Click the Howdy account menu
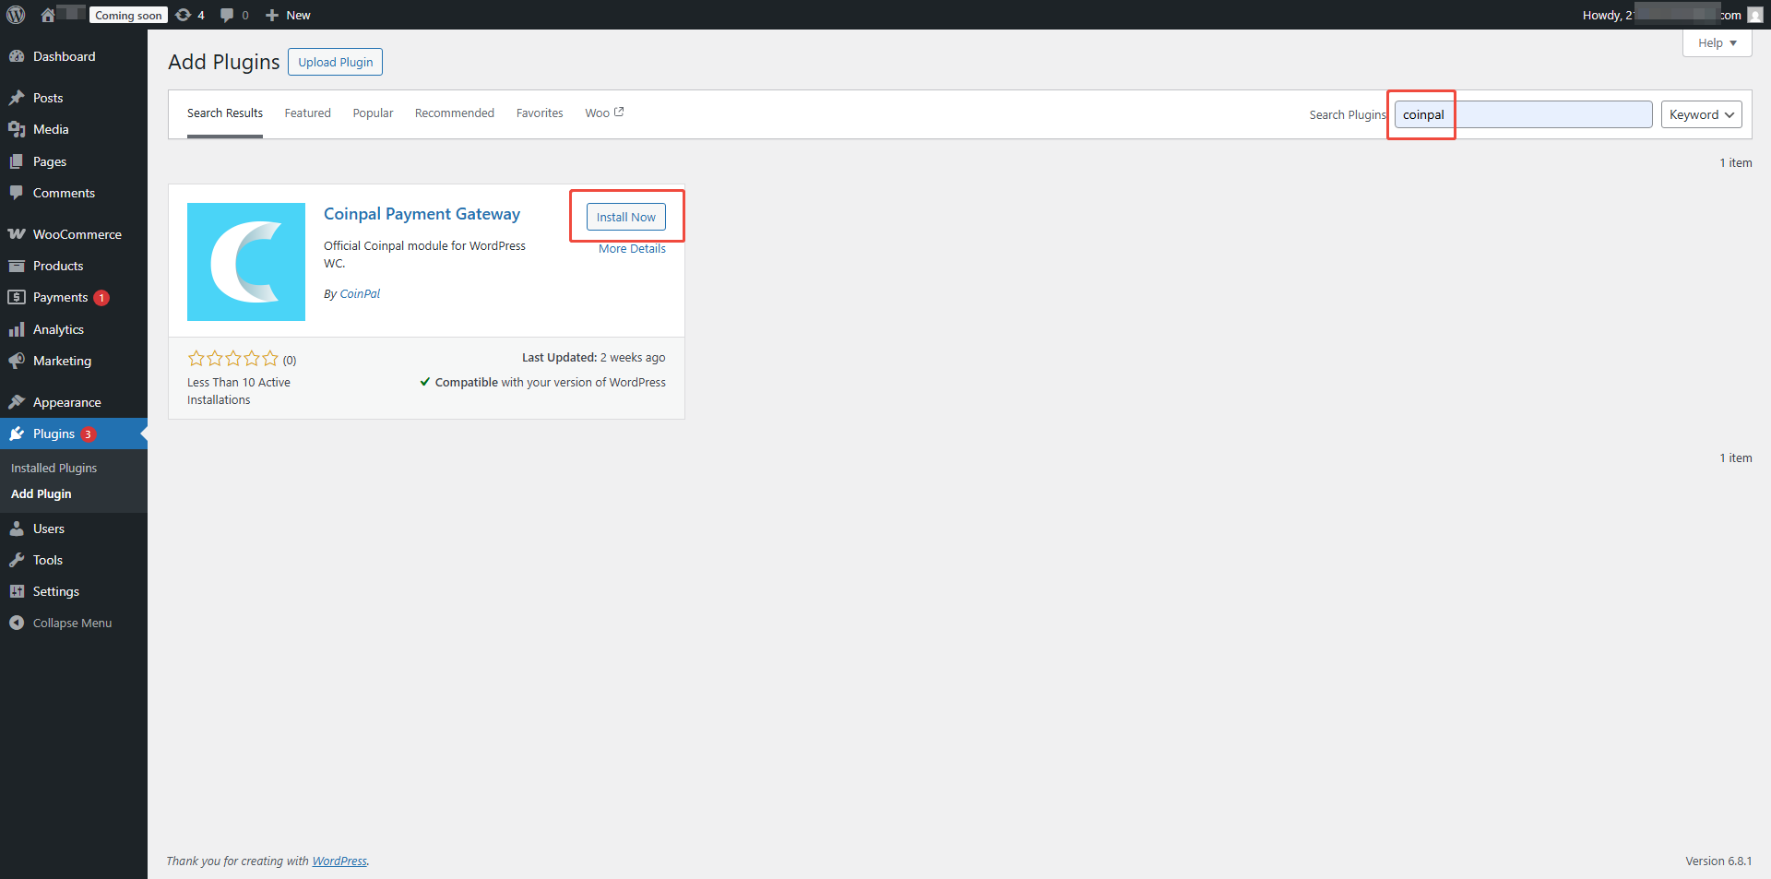1771x879 pixels. click(x=1671, y=15)
